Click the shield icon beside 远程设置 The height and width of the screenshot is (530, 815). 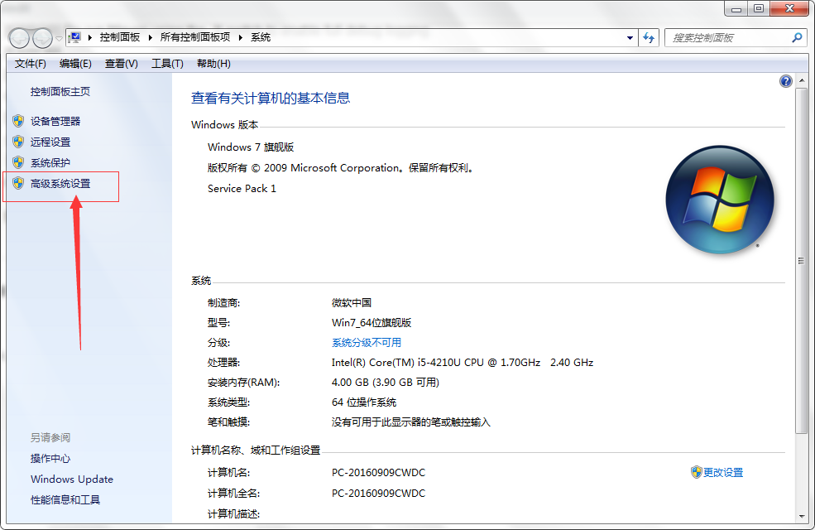(19, 142)
